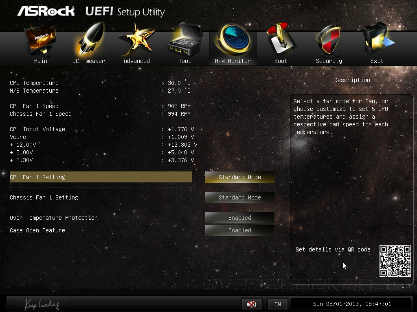Click the ASRock logo at top
Image resolution: width=417 pixels, height=312 pixels.
(x=46, y=11)
